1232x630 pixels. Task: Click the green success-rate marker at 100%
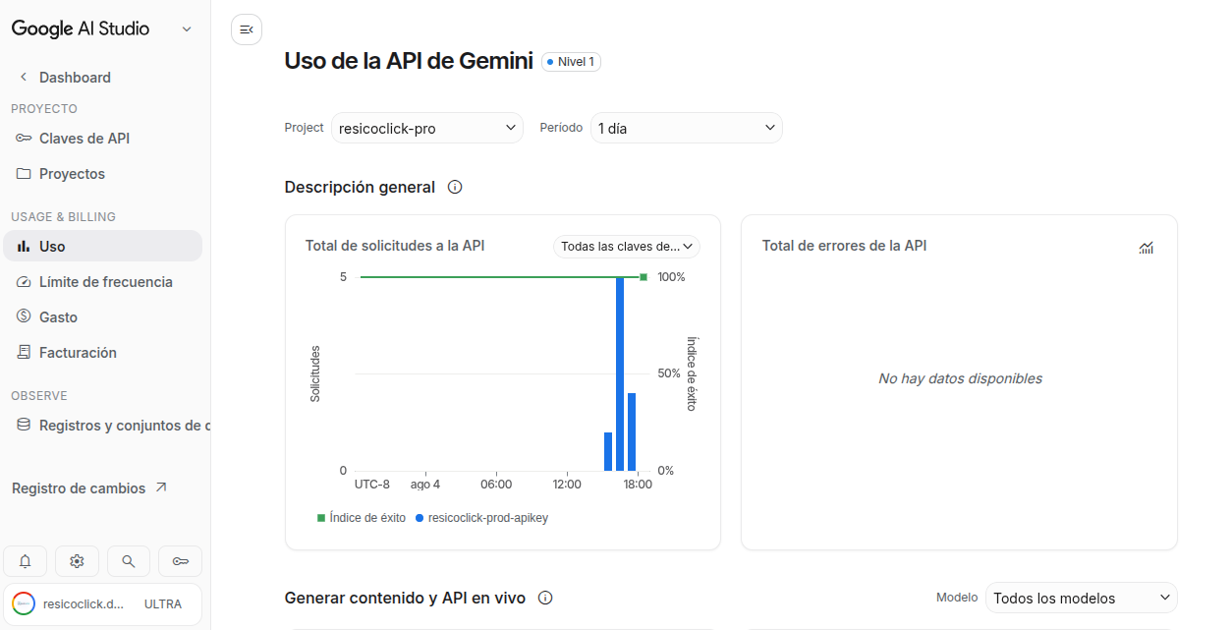(x=644, y=277)
